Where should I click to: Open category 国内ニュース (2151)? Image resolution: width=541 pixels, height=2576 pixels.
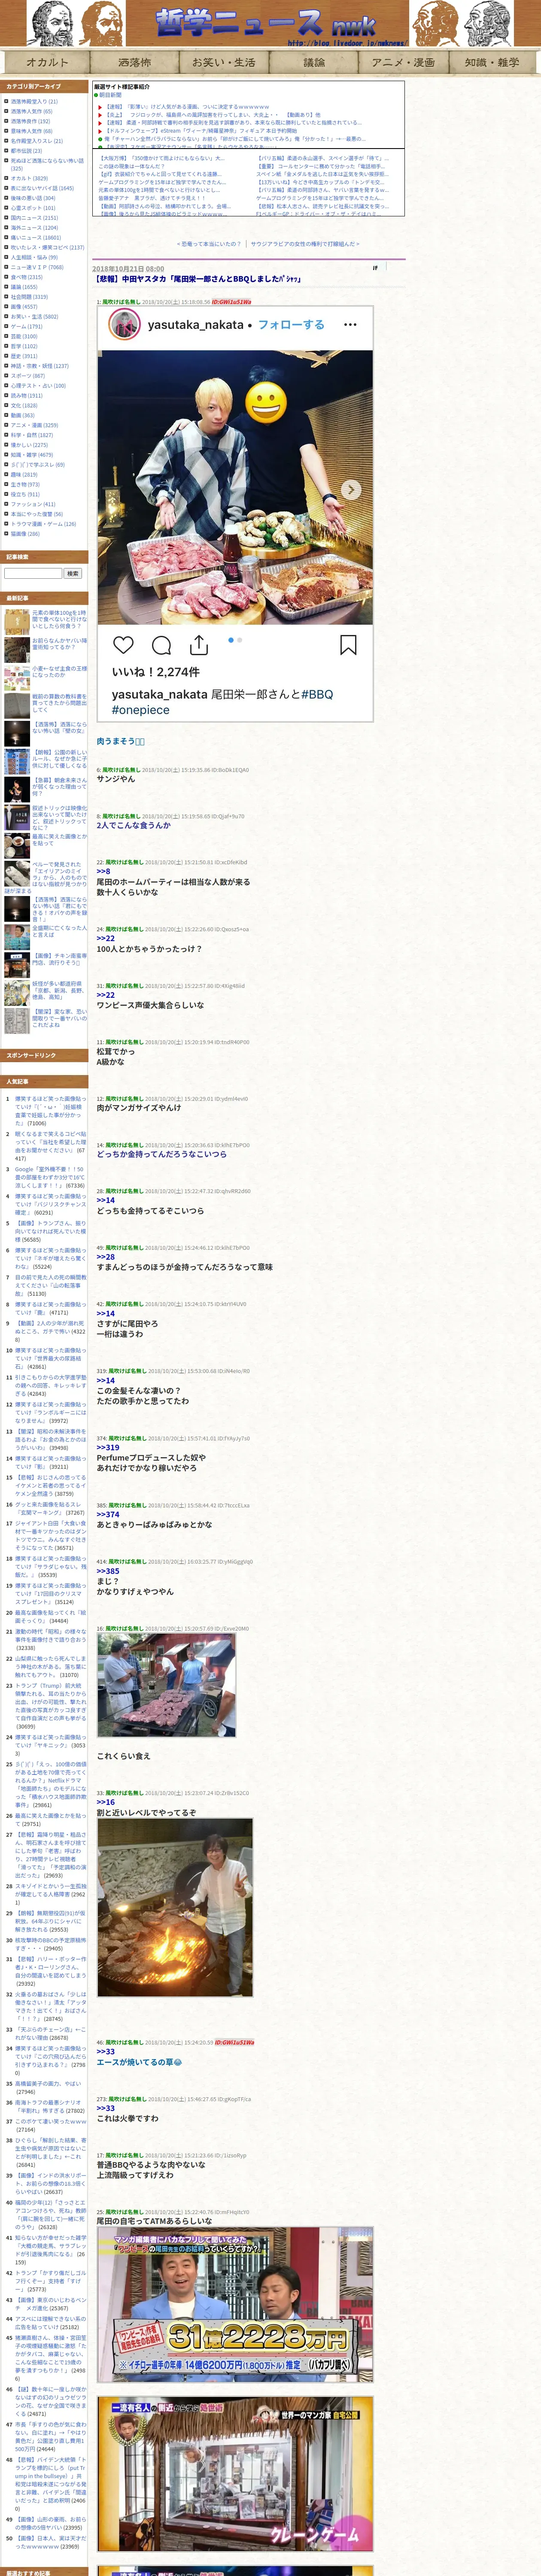point(34,218)
